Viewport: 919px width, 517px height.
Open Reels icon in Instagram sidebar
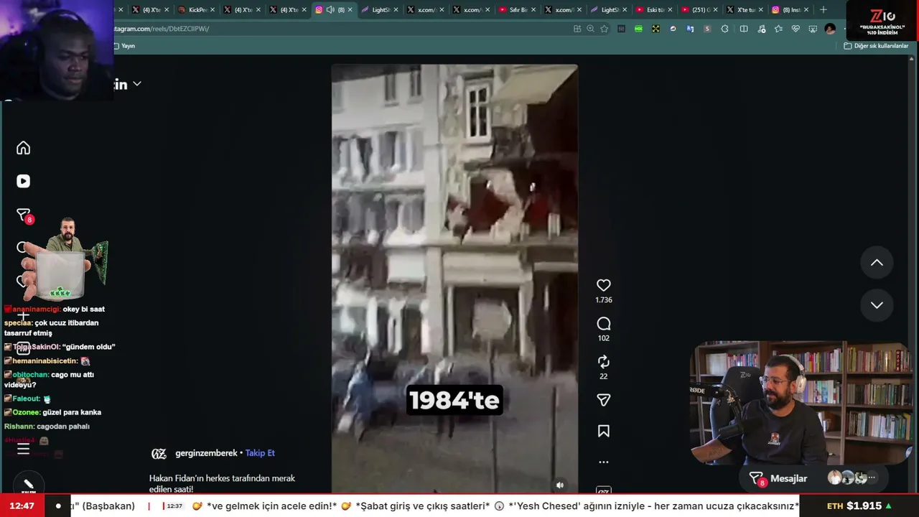(23, 182)
